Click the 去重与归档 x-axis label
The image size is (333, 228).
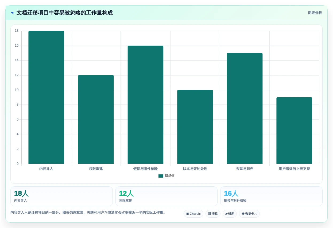[245, 169]
